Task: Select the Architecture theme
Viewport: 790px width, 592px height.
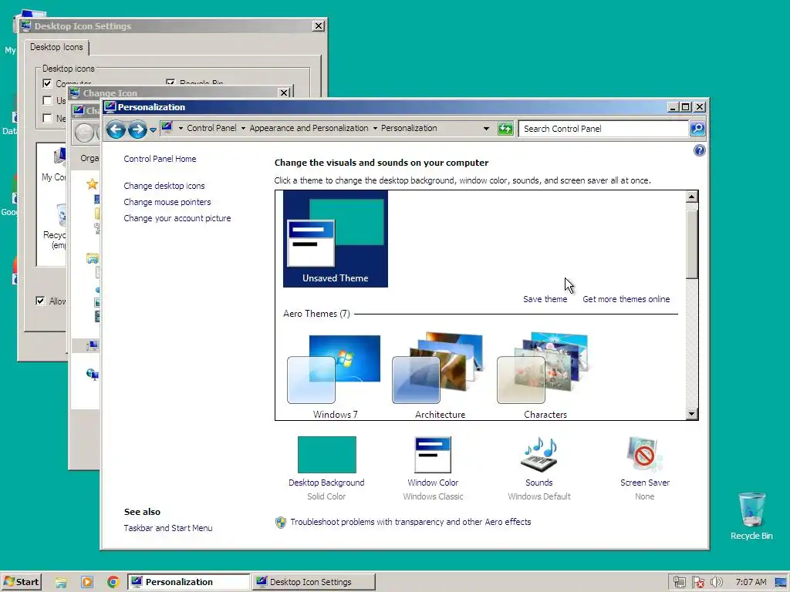Action: [440, 375]
